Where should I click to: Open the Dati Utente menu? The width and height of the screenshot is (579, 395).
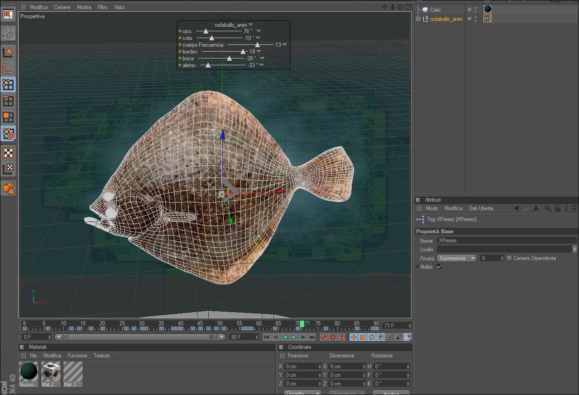pos(481,208)
